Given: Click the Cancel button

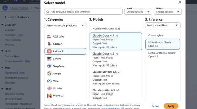Looking at the screenshot, I should (156, 106).
